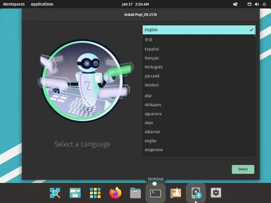Open the Files manager from the dock
Viewport: 271px width, 203px height.
(135, 193)
